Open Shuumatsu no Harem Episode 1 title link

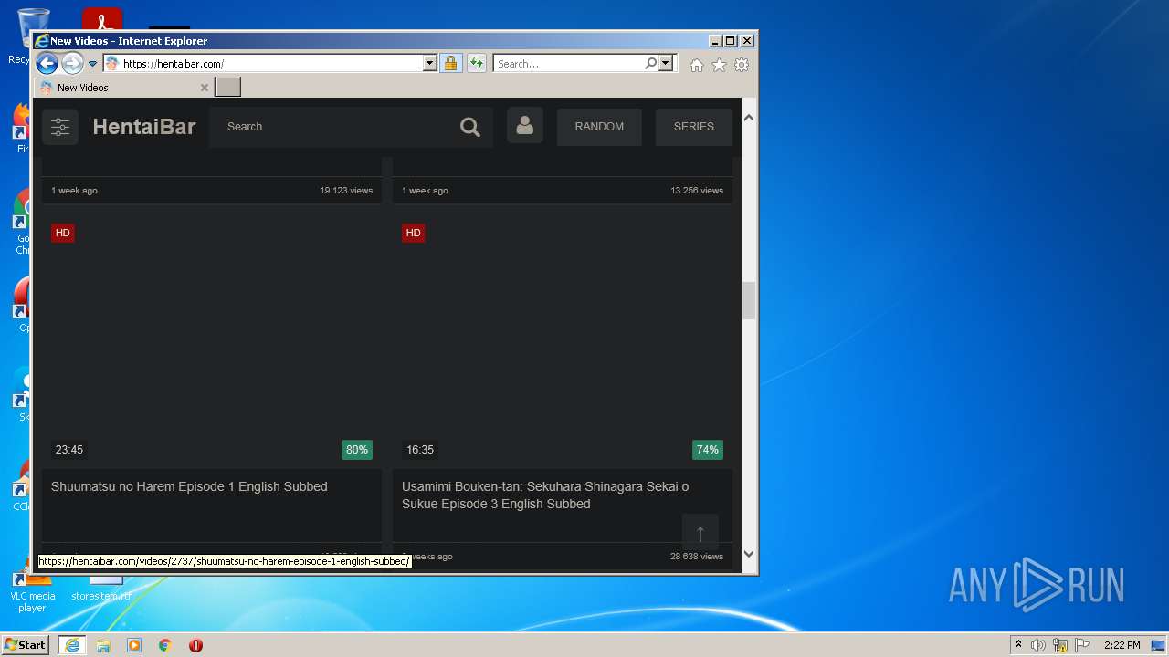189,486
